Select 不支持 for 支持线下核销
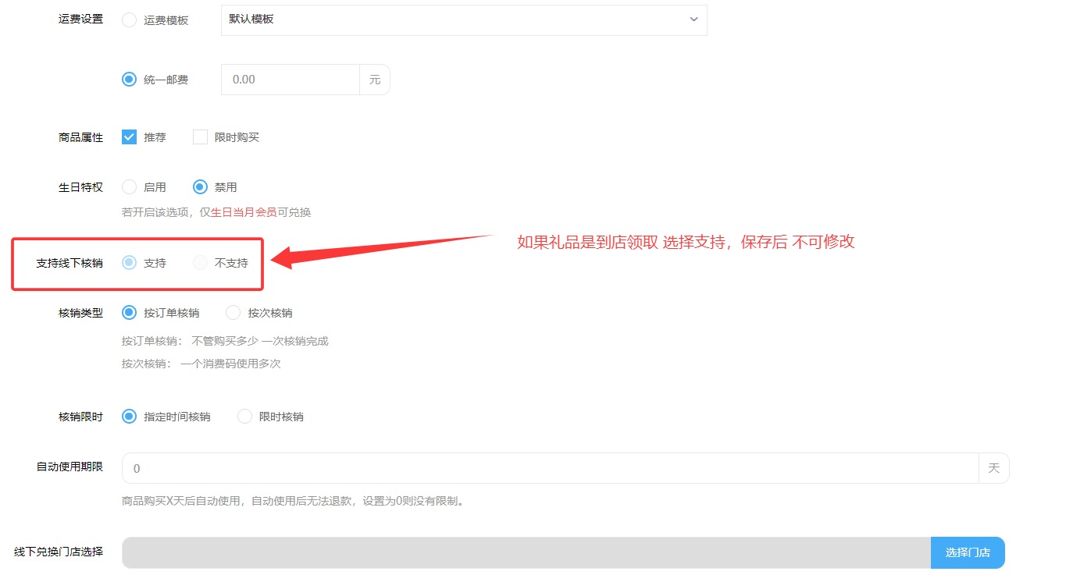This screenshot has height=582, width=1066. pyautogui.click(x=201, y=263)
